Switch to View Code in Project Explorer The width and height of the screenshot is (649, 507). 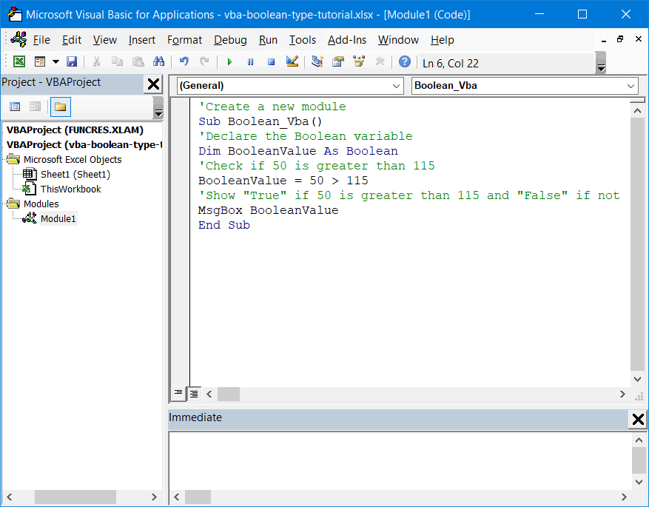coord(16,107)
